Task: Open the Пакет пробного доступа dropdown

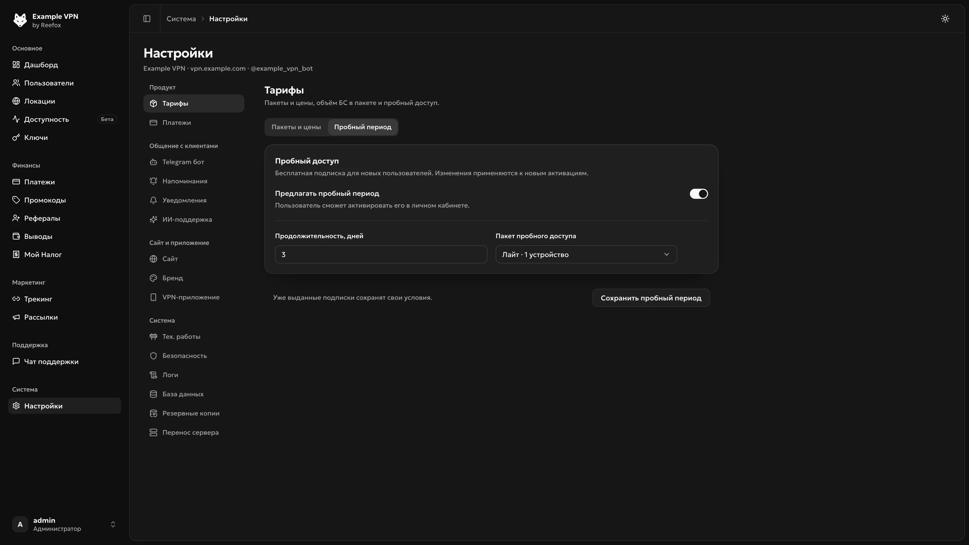Action: pyautogui.click(x=586, y=255)
